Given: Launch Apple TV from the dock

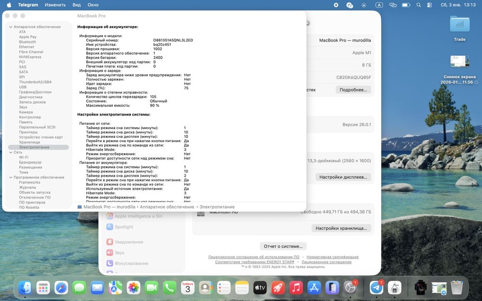Looking at the screenshot, I should point(260,288).
